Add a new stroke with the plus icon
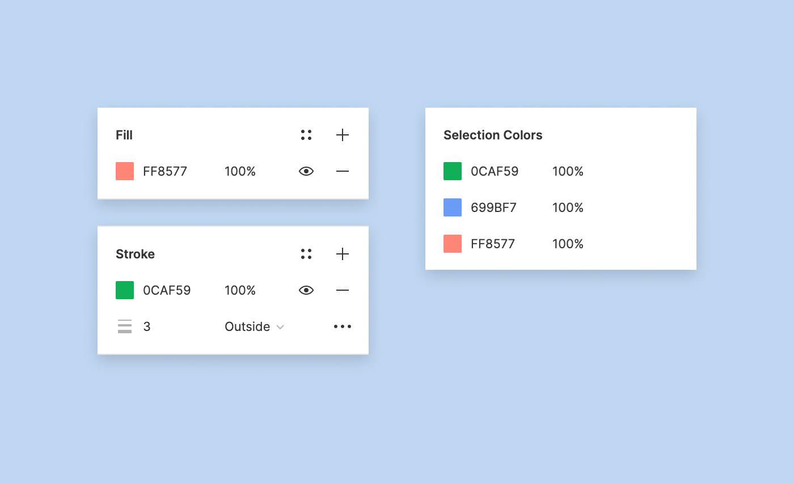The width and height of the screenshot is (794, 484). point(343,254)
